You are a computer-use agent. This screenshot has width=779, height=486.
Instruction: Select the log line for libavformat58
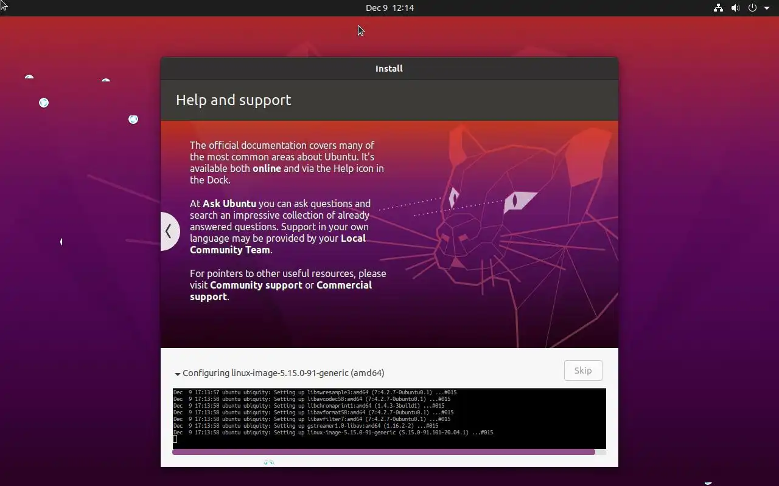[x=313, y=412]
